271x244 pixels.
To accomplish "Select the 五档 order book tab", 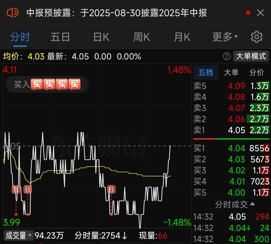I will (x=206, y=72).
